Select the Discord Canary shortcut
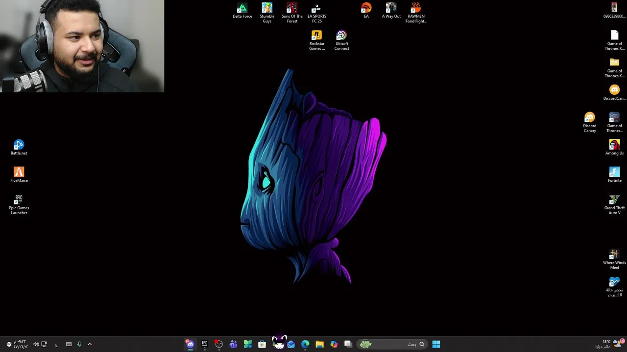The image size is (627, 352). [x=590, y=122]
